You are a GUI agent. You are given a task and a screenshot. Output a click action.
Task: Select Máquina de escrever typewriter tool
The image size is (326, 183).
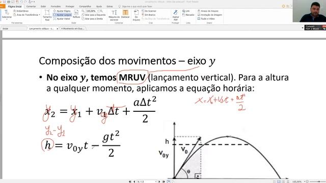pyautogui.click(x=114, y=15)
